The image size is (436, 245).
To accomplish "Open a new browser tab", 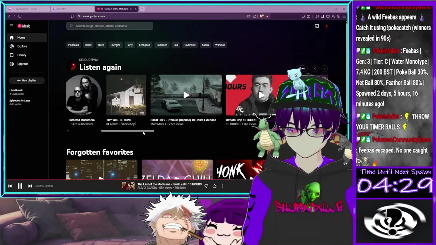I will 142,9.
